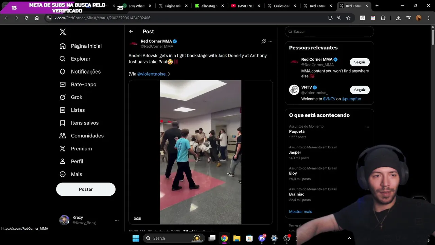
Task: Open Perfil in sidebar
Action: 71,161
